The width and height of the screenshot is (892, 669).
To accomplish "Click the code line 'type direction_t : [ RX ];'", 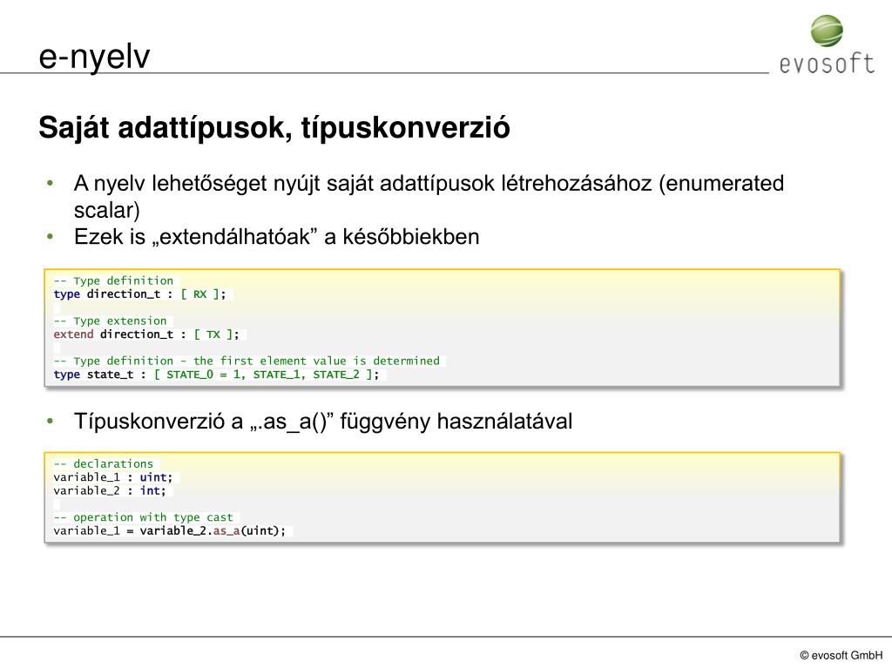I will pyautogui.click(x=140, y=294).
